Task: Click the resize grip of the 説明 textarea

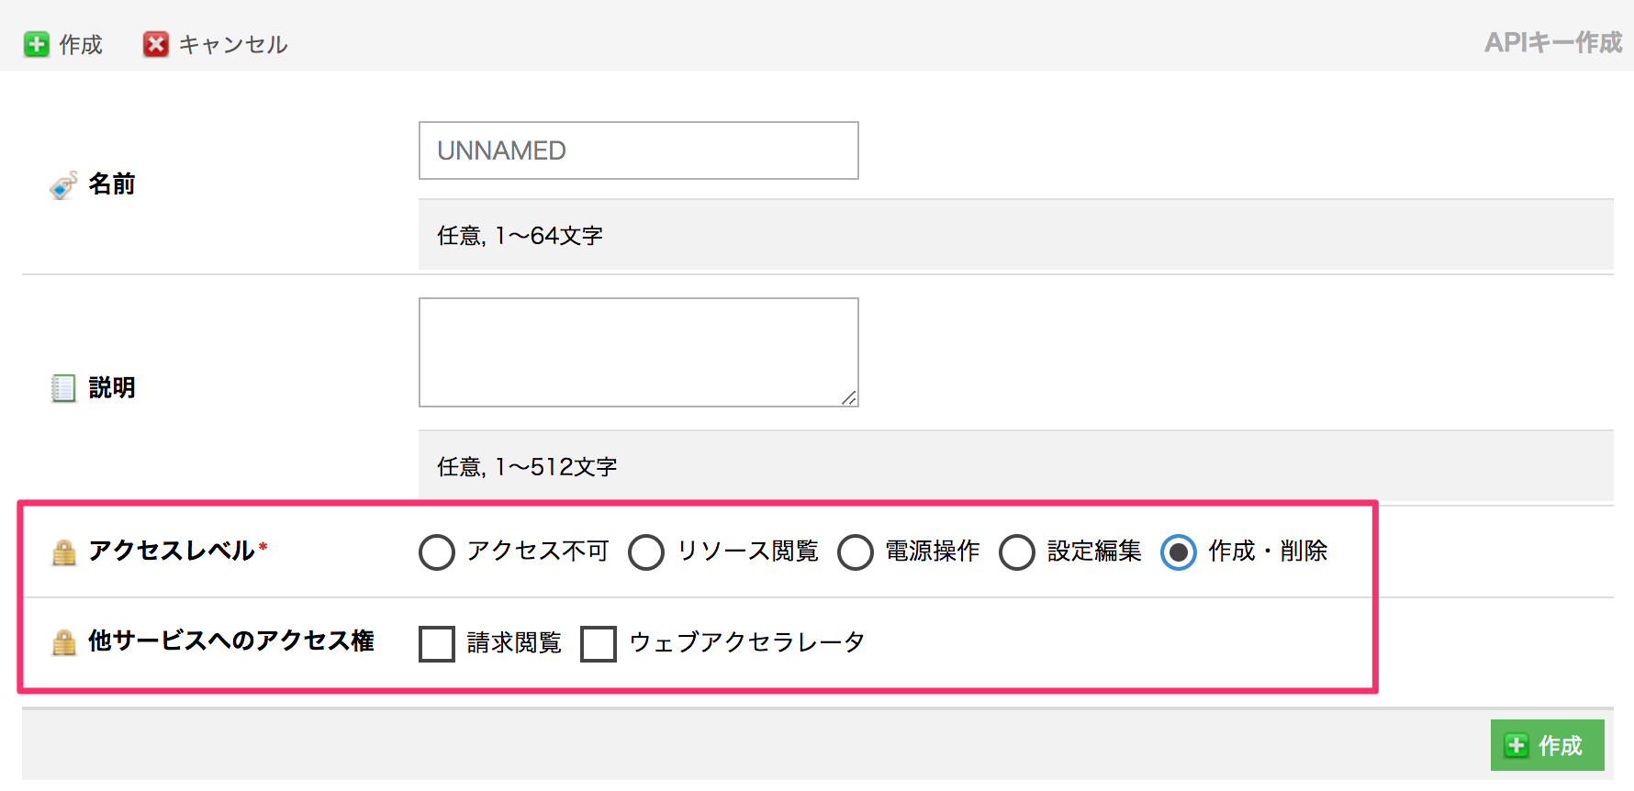Action: 849,397
